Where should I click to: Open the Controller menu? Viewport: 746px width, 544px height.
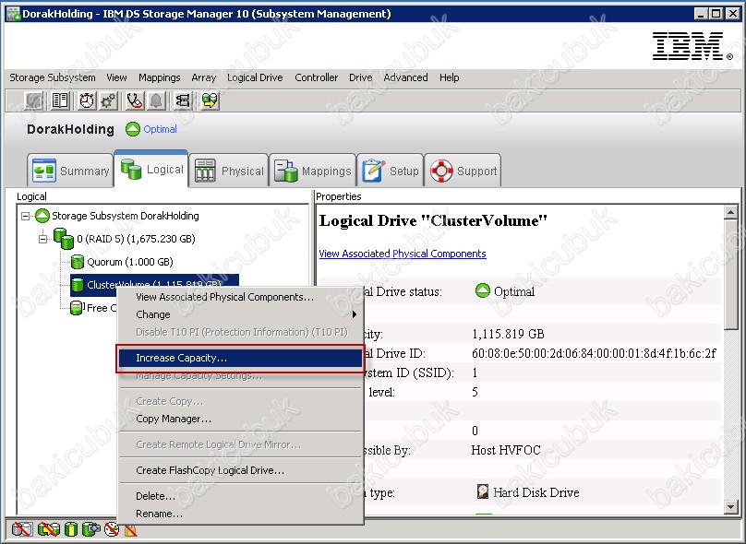pos(317,77)
